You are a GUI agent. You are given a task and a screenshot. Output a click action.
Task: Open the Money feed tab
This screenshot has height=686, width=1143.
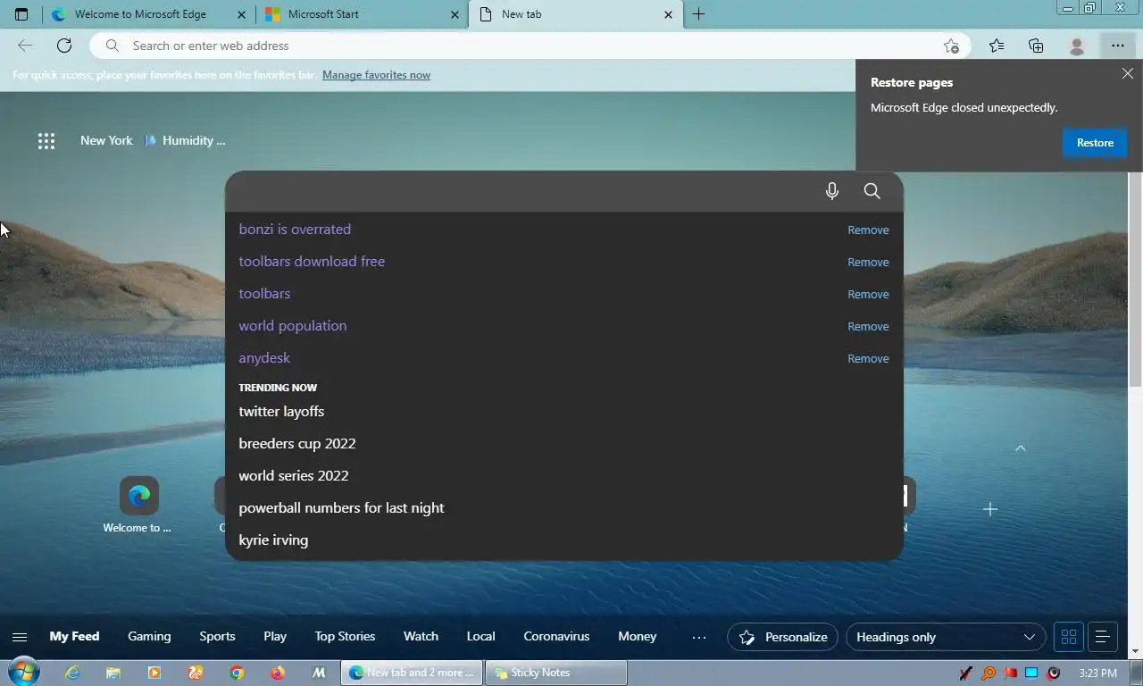click(x=637, y=637)
